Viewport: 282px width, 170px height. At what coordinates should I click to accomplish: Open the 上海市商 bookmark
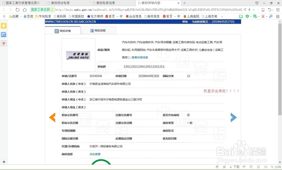point(210,16)
